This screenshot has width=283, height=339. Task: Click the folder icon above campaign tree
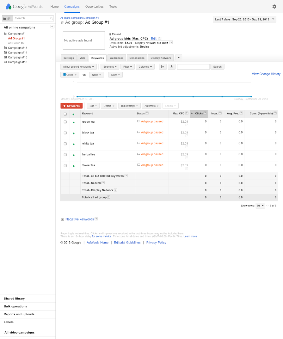pyautogui.click(x=4, y=18)
